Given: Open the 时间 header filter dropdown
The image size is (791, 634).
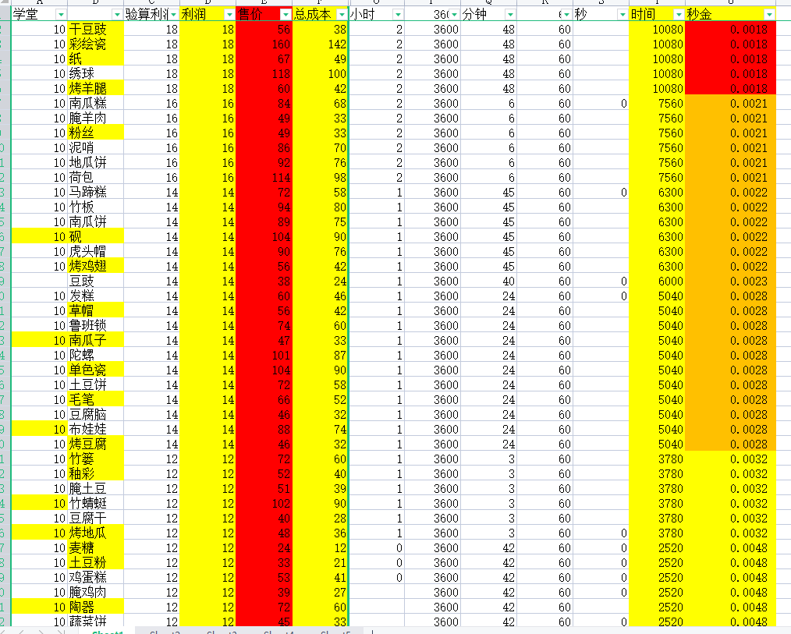Looking at the screenshot, I should 678,15.
